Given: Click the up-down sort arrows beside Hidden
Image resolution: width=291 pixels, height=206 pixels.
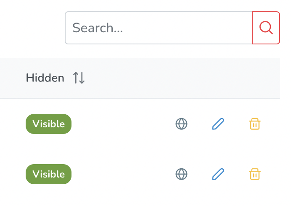Looking at the screenshot, I should [x=79, y=78].
